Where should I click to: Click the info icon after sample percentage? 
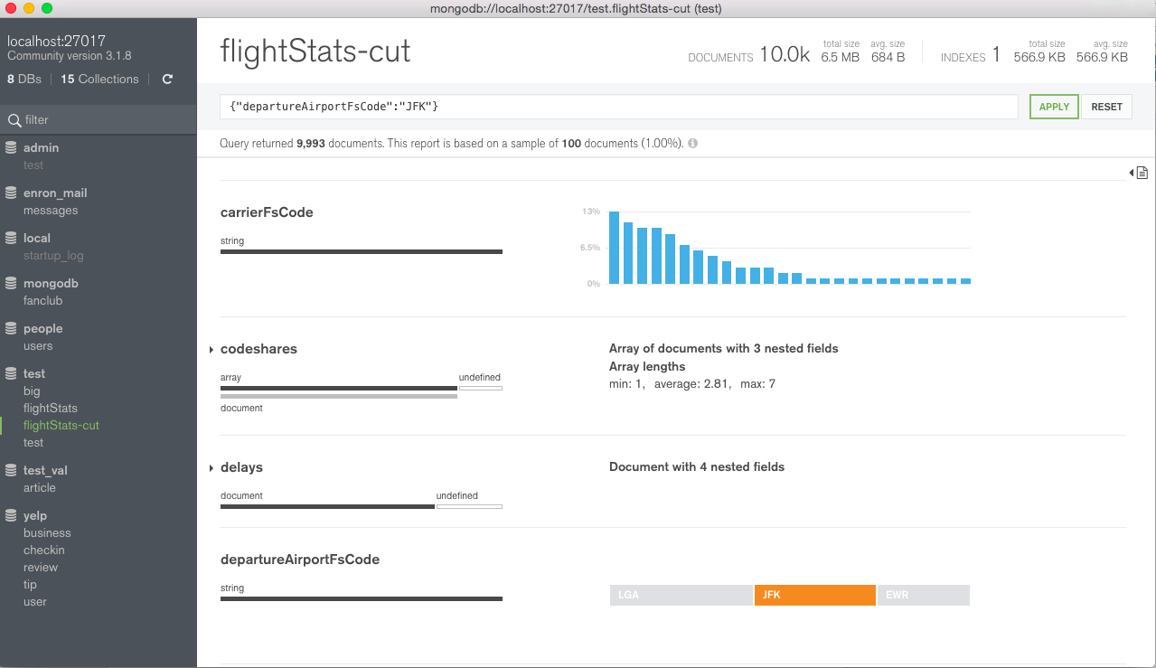pyautogui.click(x=692, y=144)
